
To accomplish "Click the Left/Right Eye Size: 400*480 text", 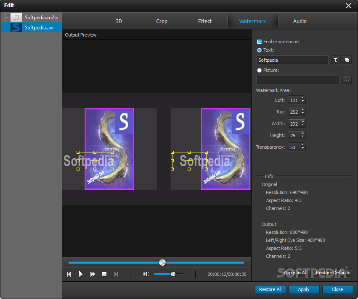I will tap(295, 240).
